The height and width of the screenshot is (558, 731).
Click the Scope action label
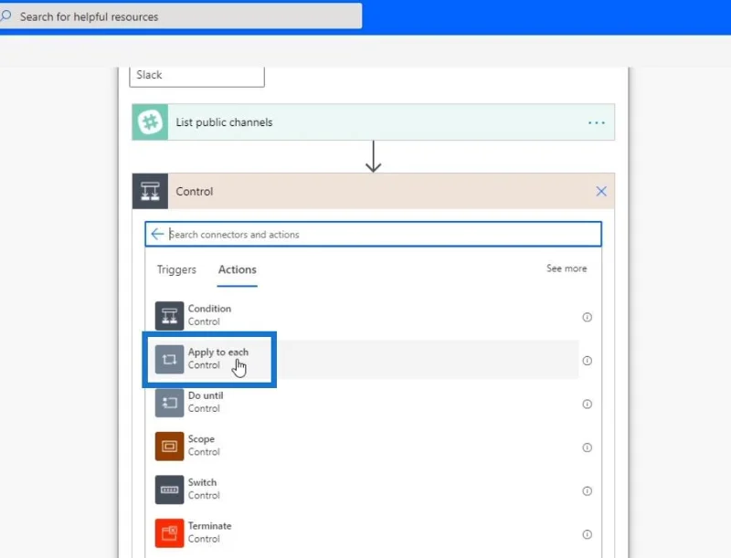(x=201, y=438)
